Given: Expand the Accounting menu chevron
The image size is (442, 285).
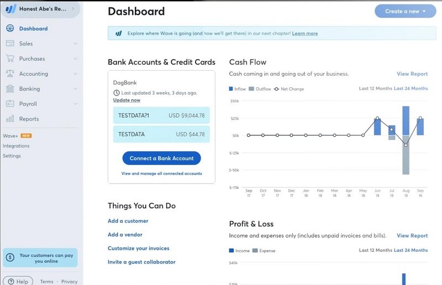Looking at the screenshot, I should click(x=75, y=73).
